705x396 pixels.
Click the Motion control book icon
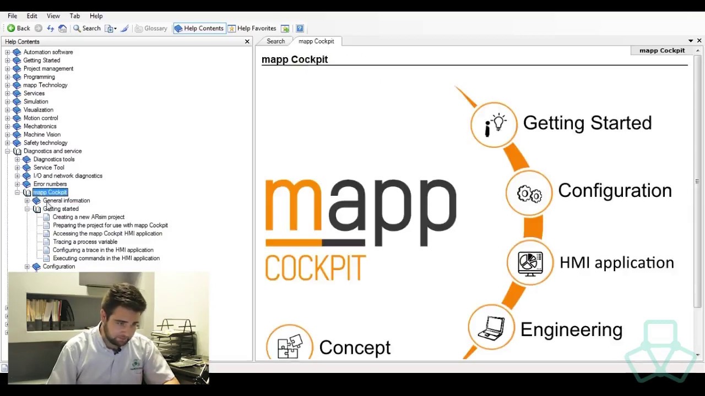coord(17,118)
